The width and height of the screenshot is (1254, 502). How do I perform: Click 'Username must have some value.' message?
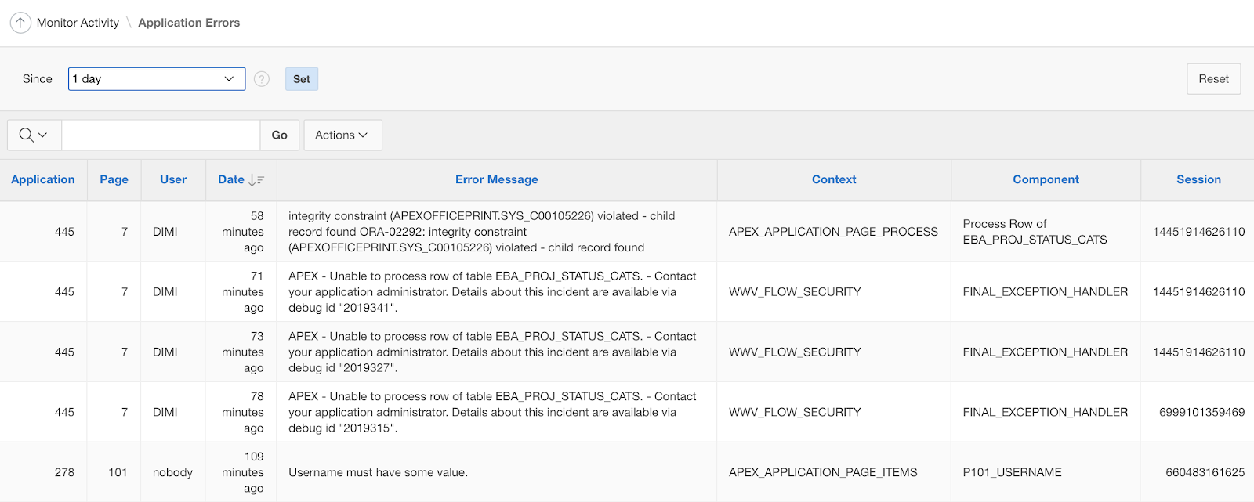pyautogui.click(x=378, y=472)
